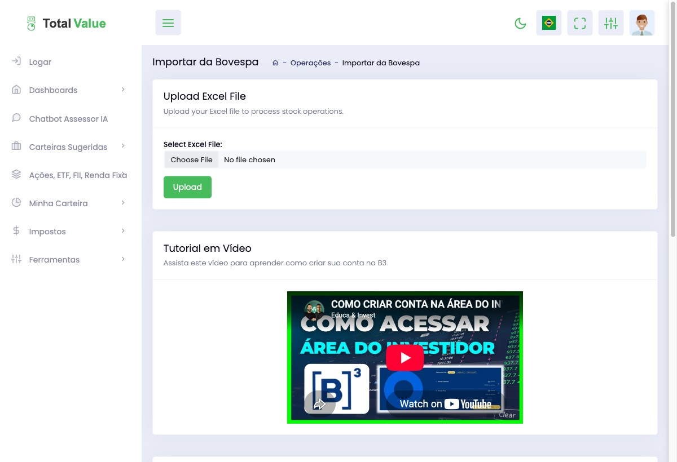677x462 pixels.
Task: Click the Educa & Invest channel name
Action: pos(353,315)
